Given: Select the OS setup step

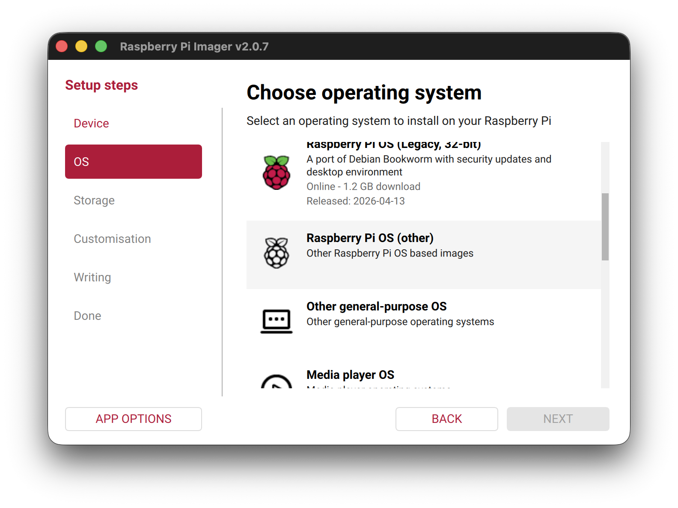Looking at the screenshot, I should pos(134,162).
